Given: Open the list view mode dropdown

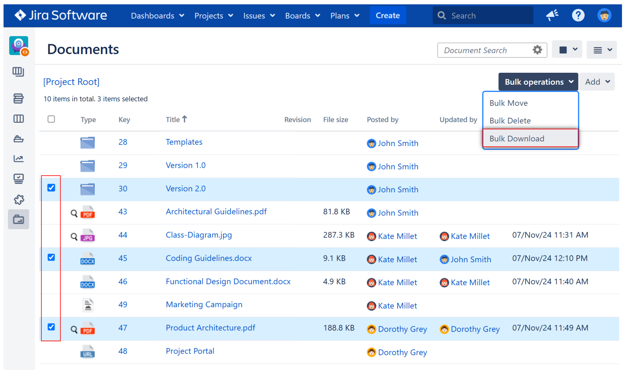Looking at the screenshot, I should click(x=601, y=50).
